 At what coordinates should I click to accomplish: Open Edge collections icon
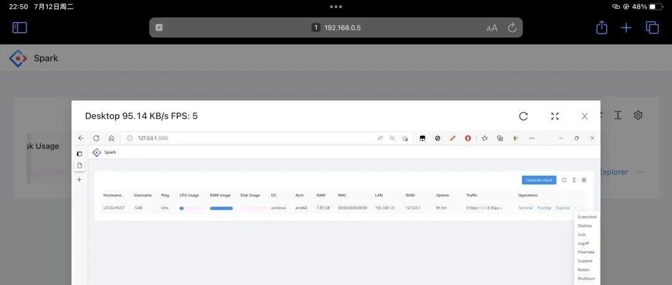(500, 138)
